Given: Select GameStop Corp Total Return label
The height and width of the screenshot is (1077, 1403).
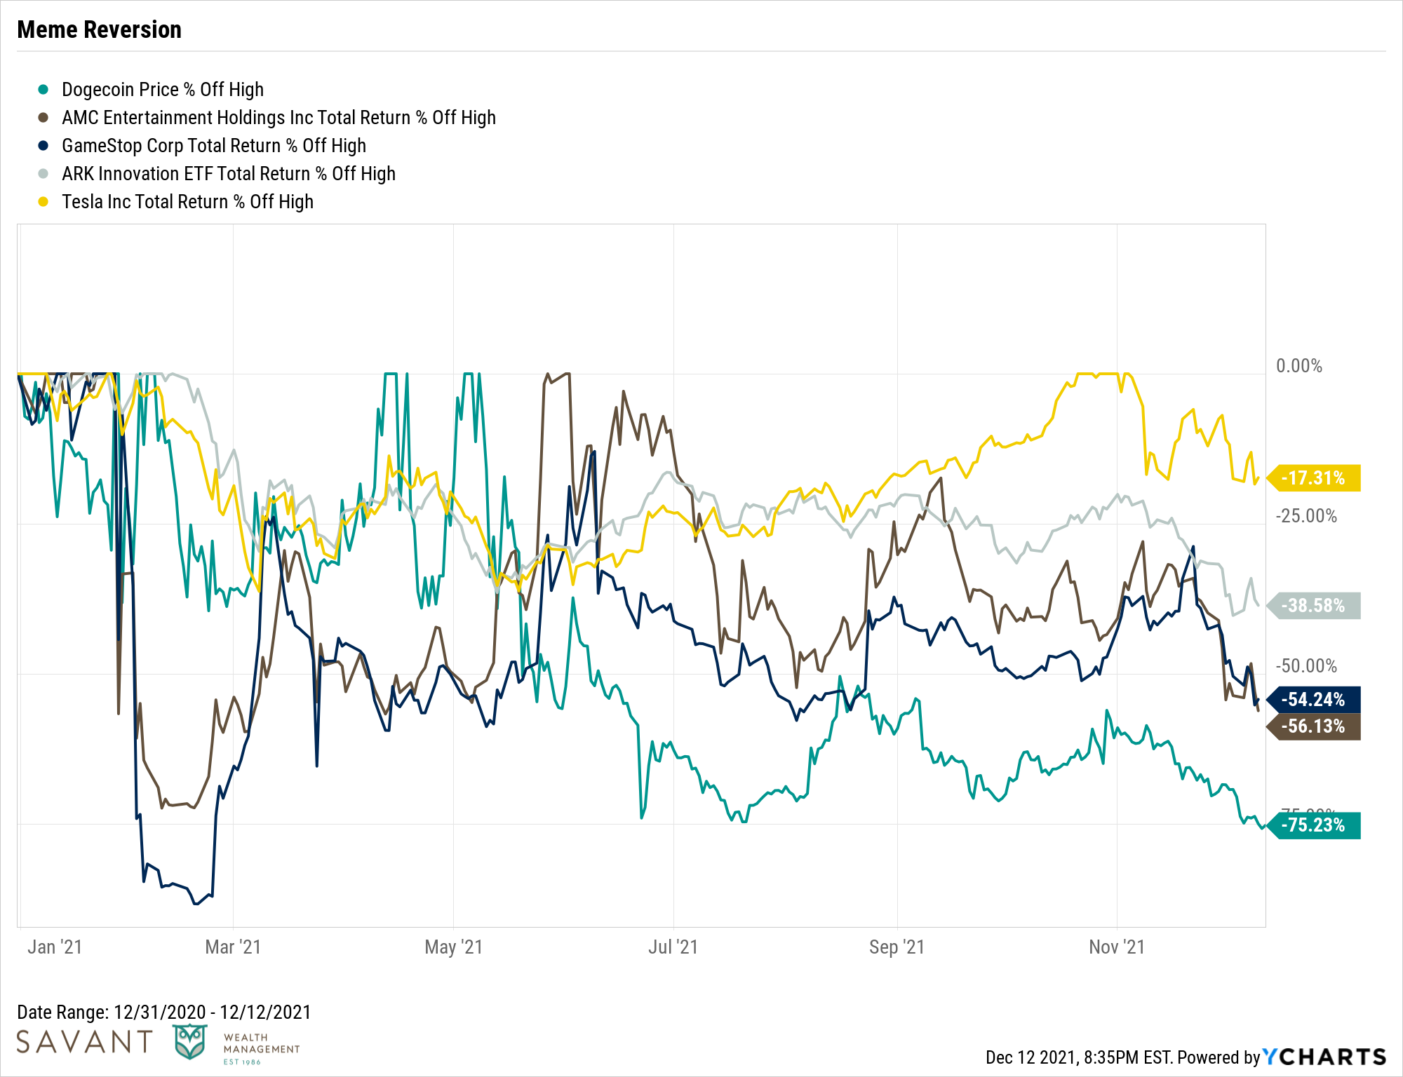Looking at the screenshot, I should (214, 146).
